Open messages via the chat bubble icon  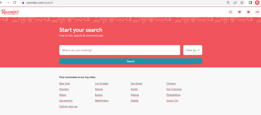point(249,12)
